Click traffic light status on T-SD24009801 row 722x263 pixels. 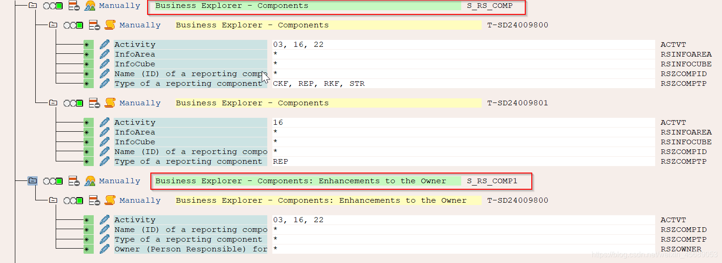pos(73,103)
